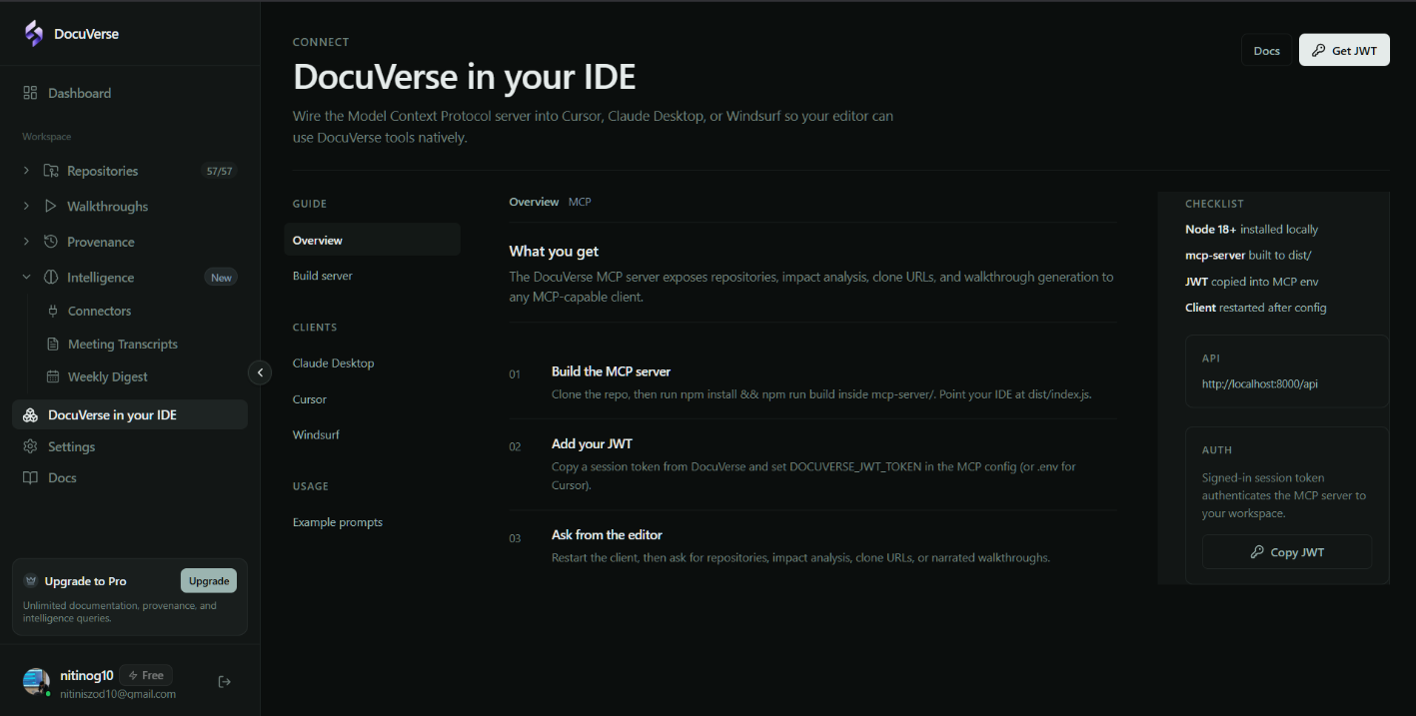Click the Weekly Digest calendar icon
The image size is (1416, 716).
pyautogui.click(x=53, y=376)
